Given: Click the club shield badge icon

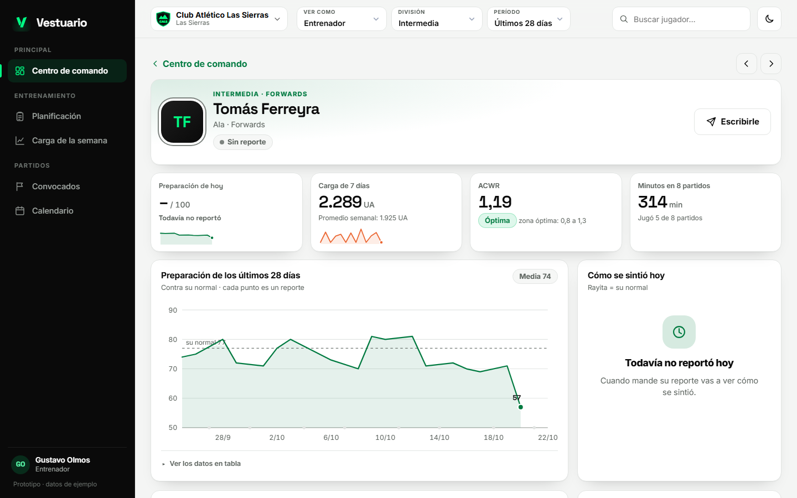Looking at the screenshot, I should coord(163,19).
